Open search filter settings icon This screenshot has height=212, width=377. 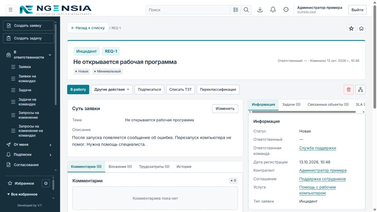pos(236,10)
